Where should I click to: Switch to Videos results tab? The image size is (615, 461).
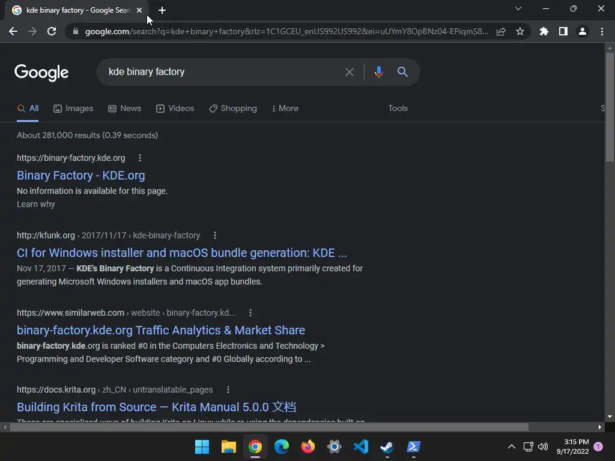tap(175, 109)
